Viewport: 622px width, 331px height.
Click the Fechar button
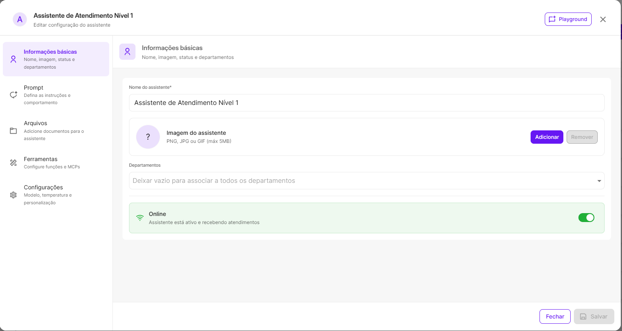point(554,316)
